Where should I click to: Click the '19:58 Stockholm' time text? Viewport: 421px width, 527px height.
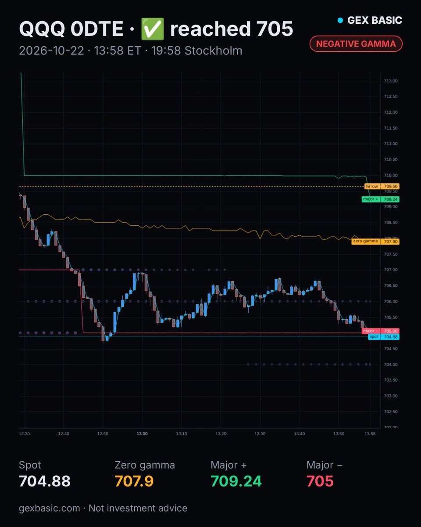pos(197,51)
